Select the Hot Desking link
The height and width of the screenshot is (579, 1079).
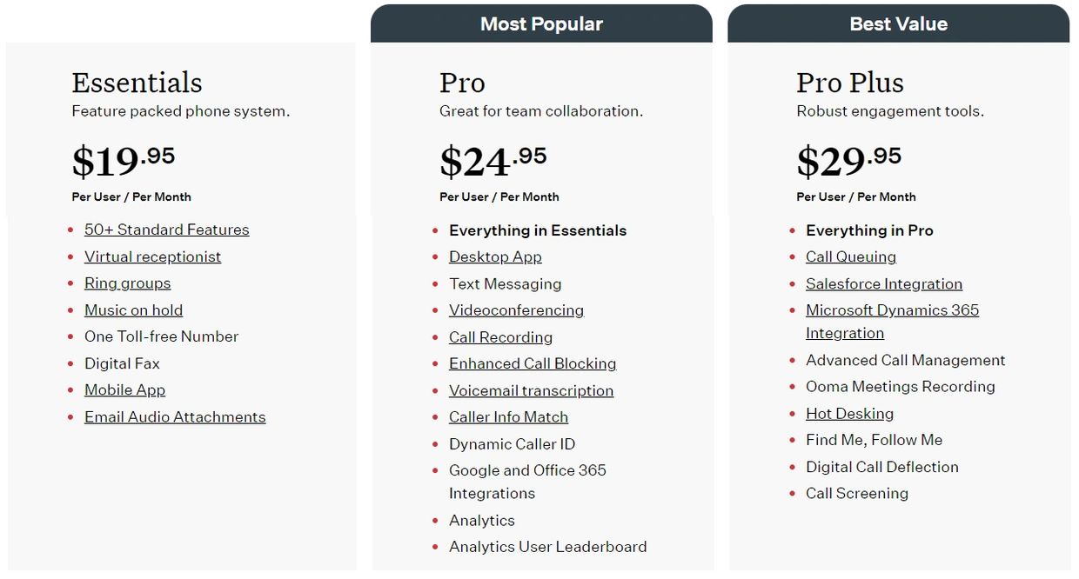tap(849, 414)
